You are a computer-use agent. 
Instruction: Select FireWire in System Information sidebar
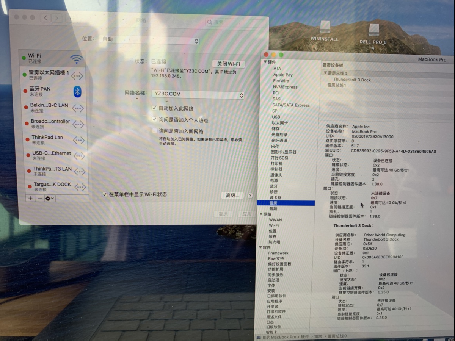coord(281,81)
